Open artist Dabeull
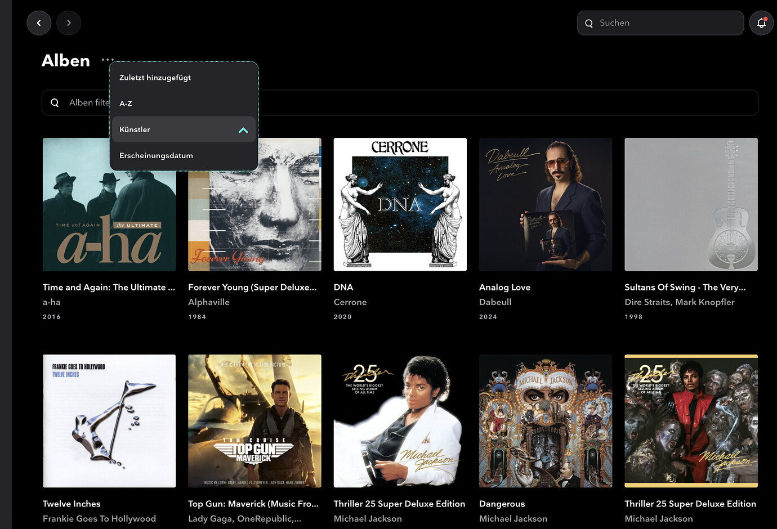The width and height of the screenshot is (777, 529). pyautogui.click(x=495, y=302)
